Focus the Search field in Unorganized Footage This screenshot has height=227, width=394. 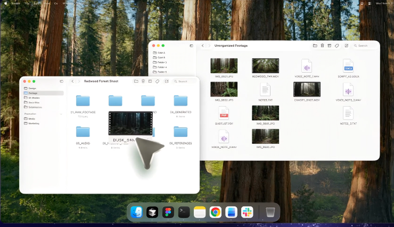tap(365, 46)
